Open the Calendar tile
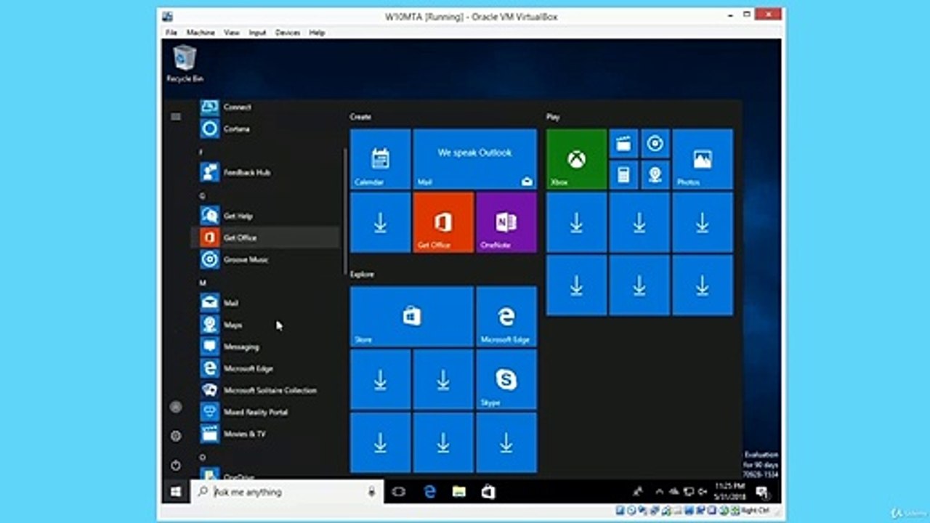This screenshot has width=930, height=523. (x=380, y=159)
